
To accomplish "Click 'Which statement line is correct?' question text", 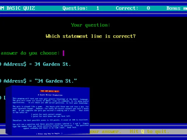I will 91,36.
